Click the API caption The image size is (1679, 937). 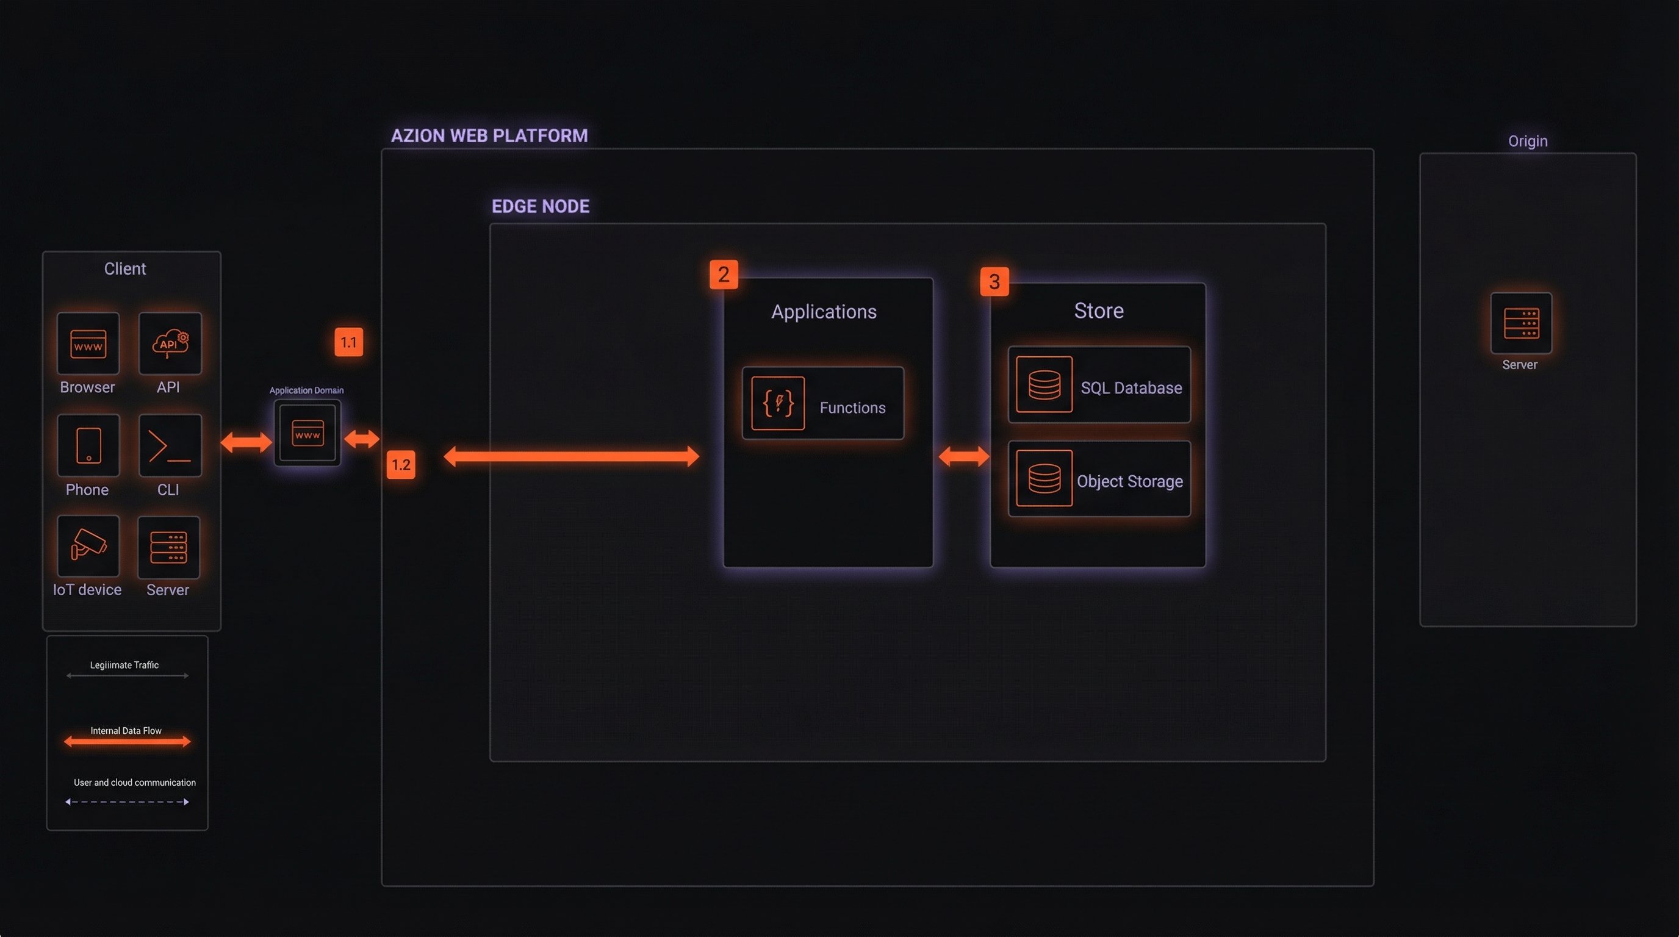[168, 387]
